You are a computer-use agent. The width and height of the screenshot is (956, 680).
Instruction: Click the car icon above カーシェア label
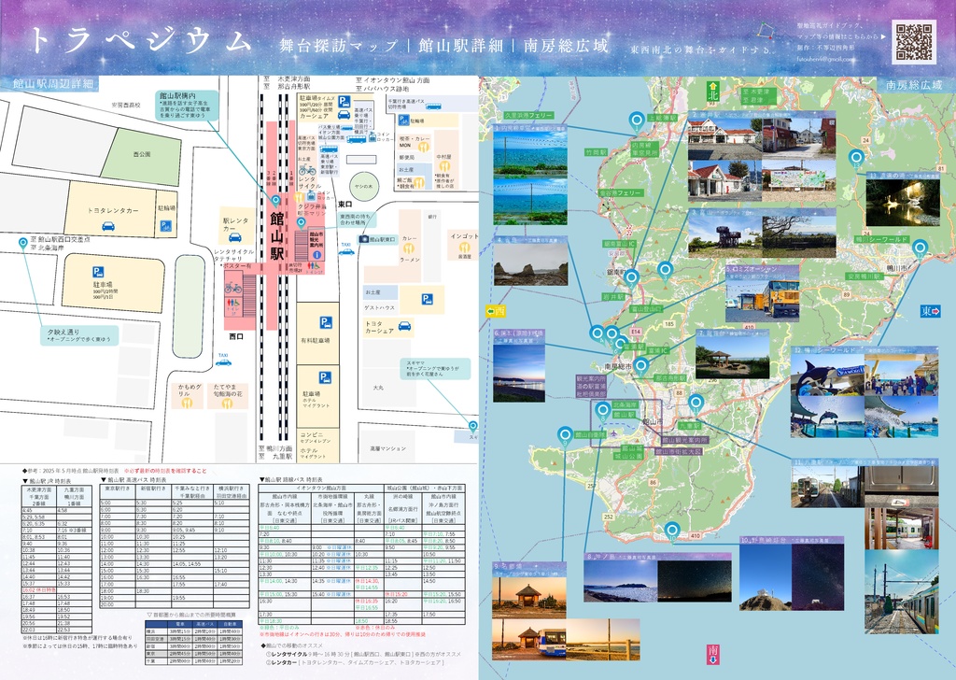[x=344, y=113]
